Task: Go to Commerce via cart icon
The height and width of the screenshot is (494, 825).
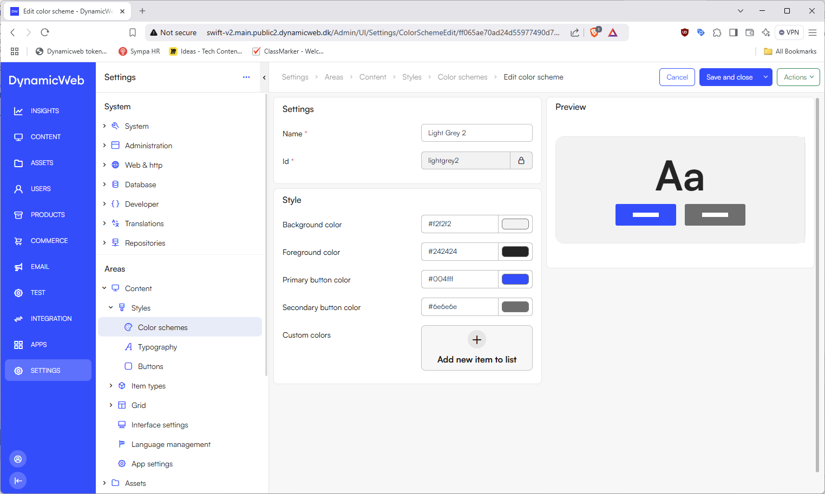Action: click(18, 241)
